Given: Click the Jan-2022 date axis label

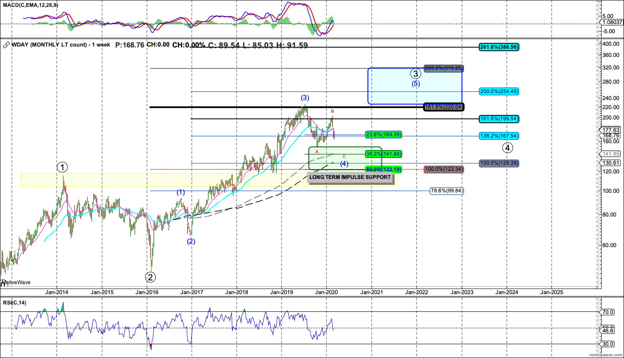Looking at the screenshot, I should [416, 292].
